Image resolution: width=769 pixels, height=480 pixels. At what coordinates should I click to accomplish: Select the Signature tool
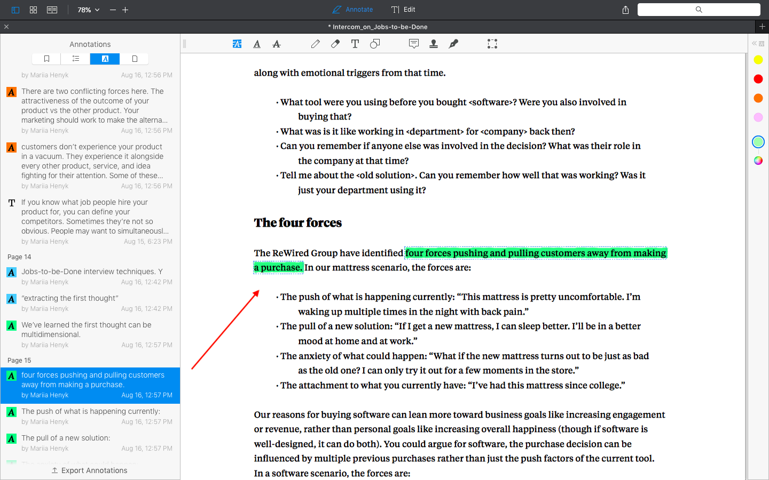(453, 44)
